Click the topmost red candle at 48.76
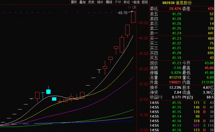The width and height of the screenshot is (215, 132). point(133,17)
